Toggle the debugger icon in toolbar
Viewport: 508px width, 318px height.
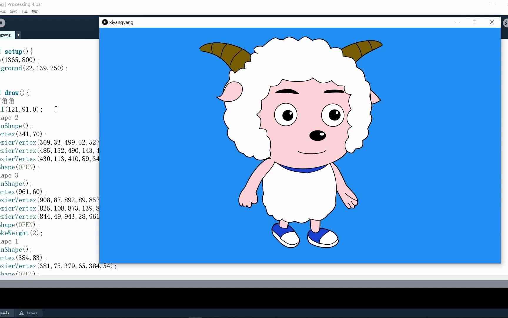tap(506, 23)
